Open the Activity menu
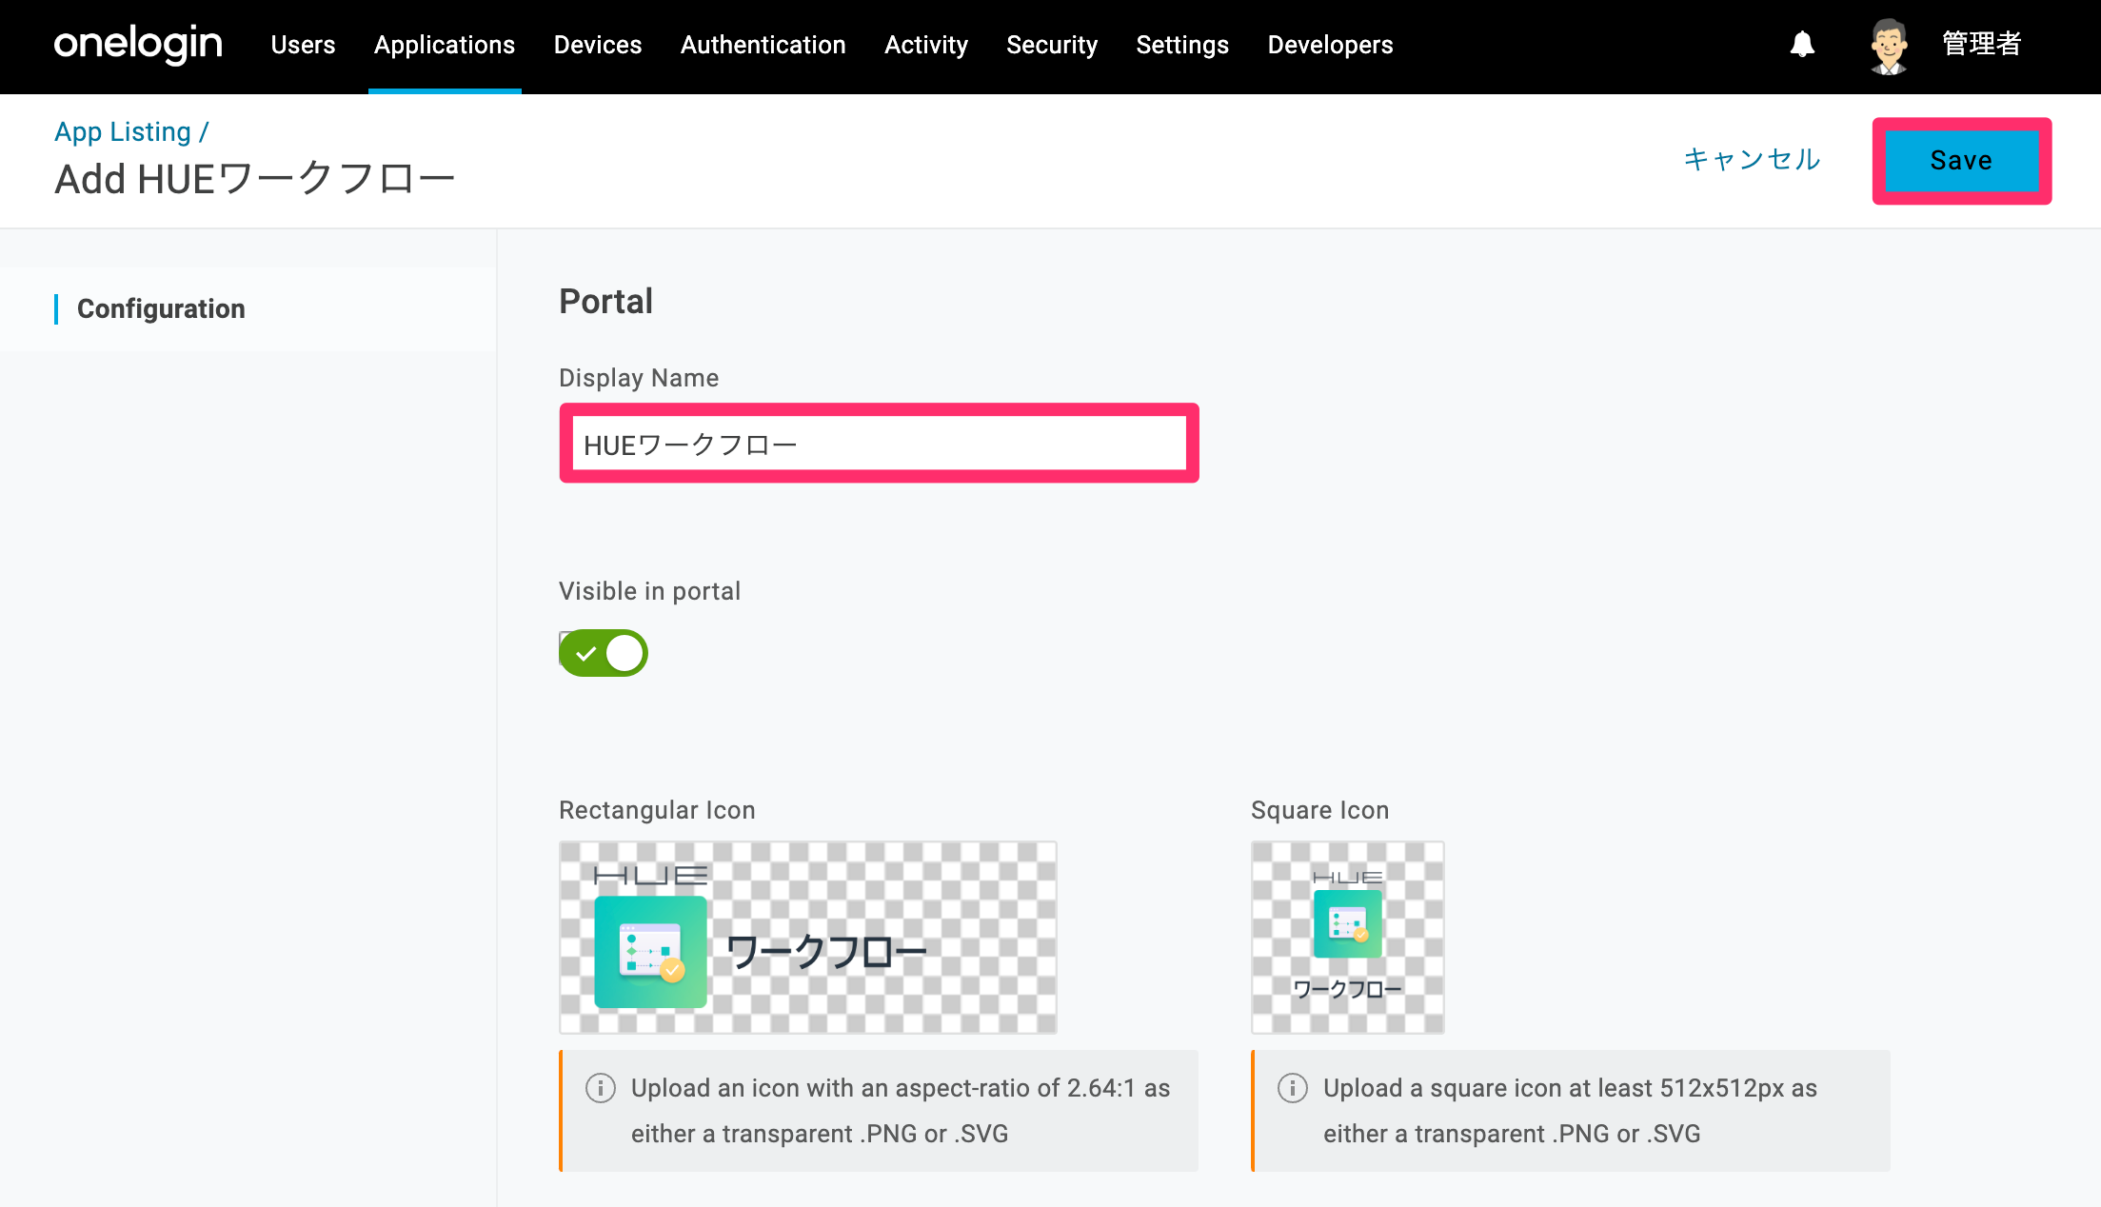Screen dimensions: 2101x1207 (x=926, y=45)
